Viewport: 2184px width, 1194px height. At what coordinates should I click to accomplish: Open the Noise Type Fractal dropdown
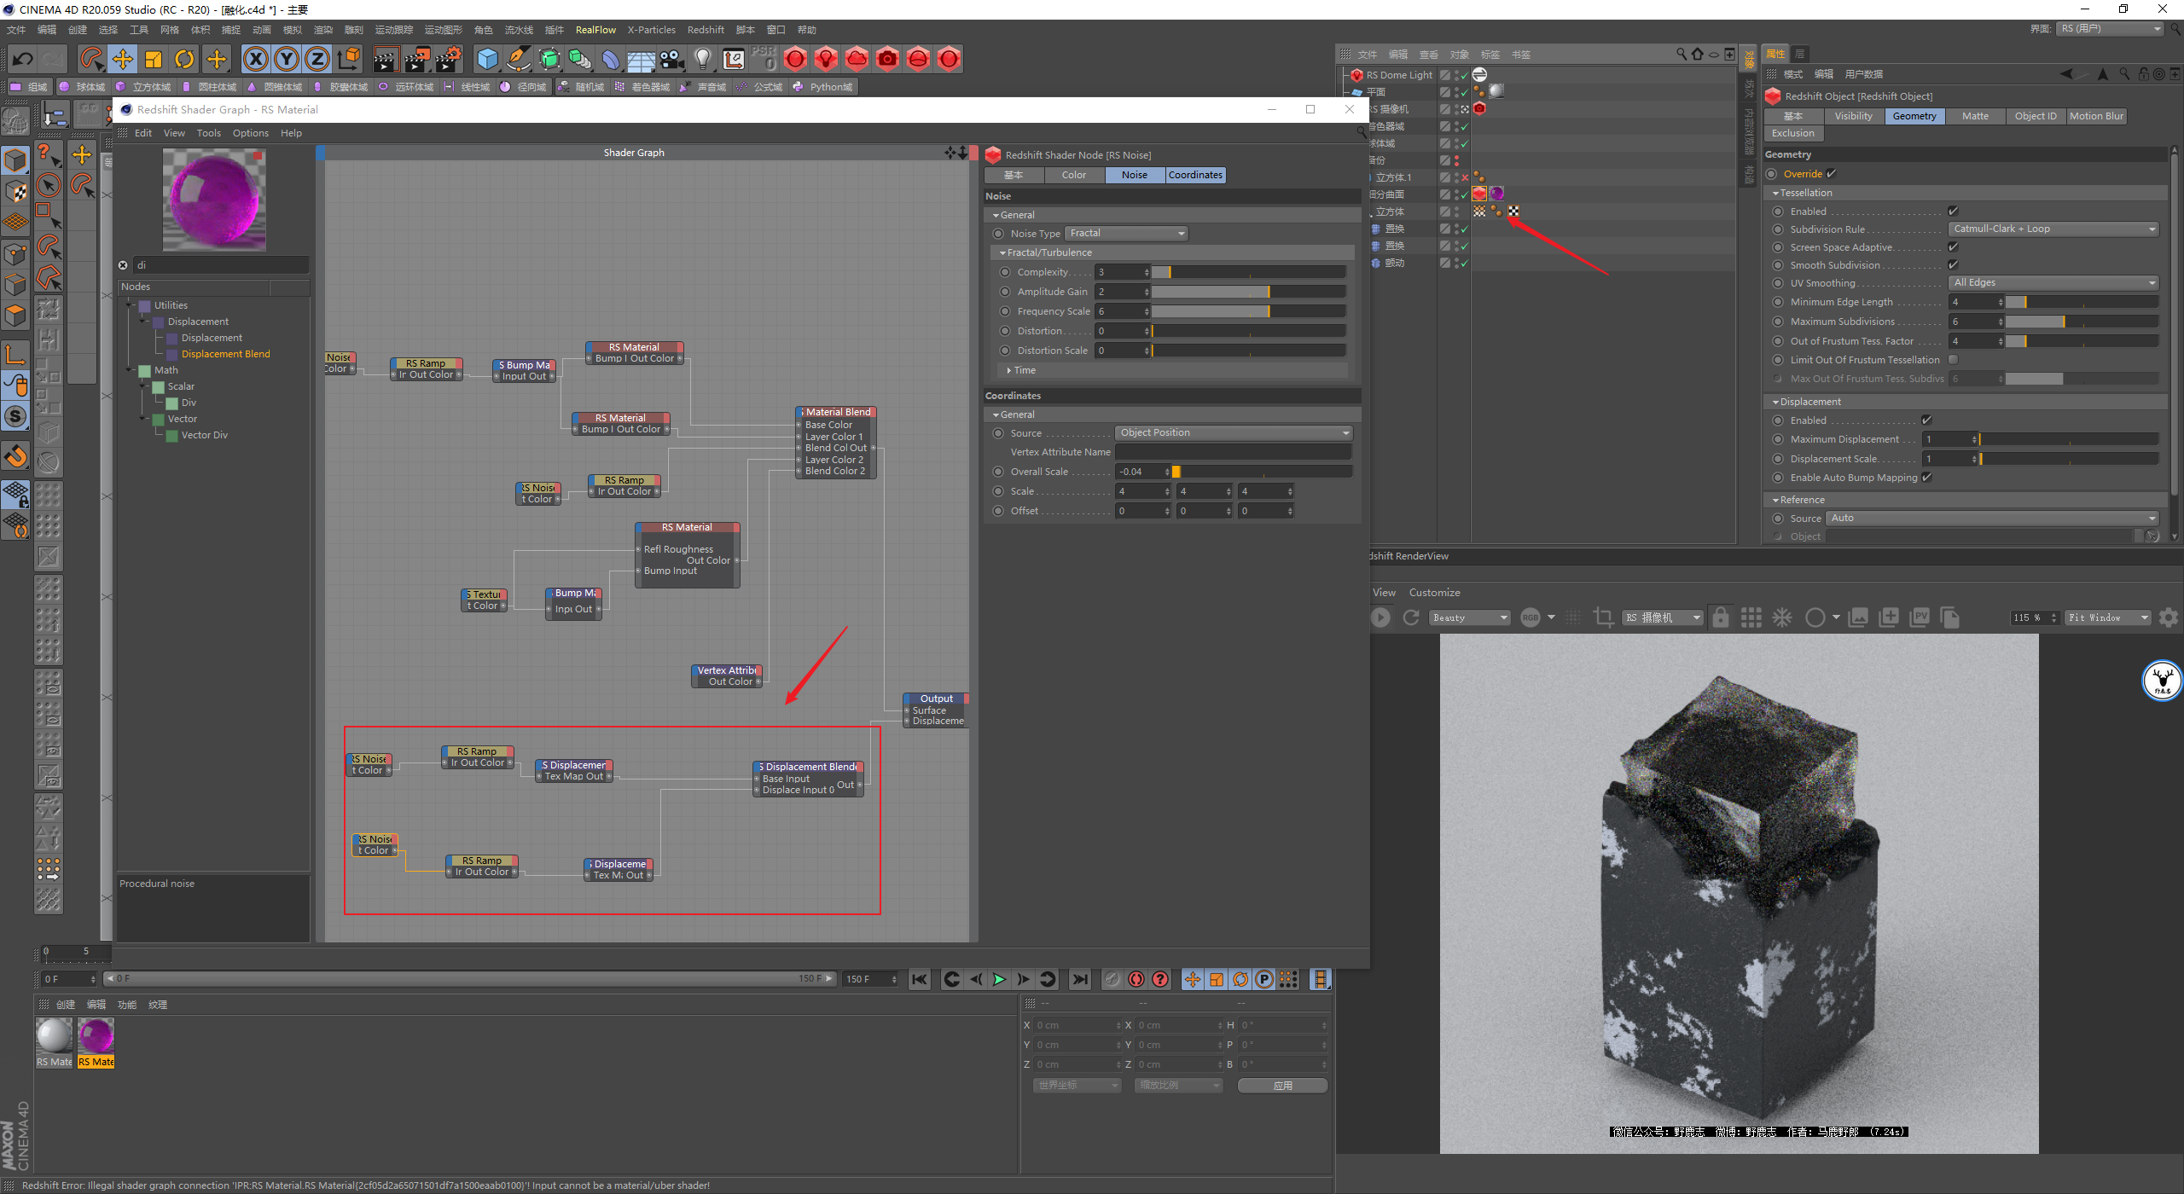pos(1126,234)
